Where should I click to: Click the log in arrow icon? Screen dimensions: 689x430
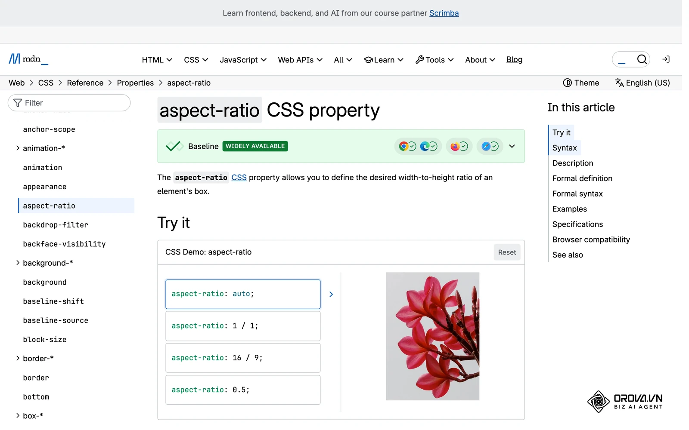pyautogui.click(x=666, y=59)
